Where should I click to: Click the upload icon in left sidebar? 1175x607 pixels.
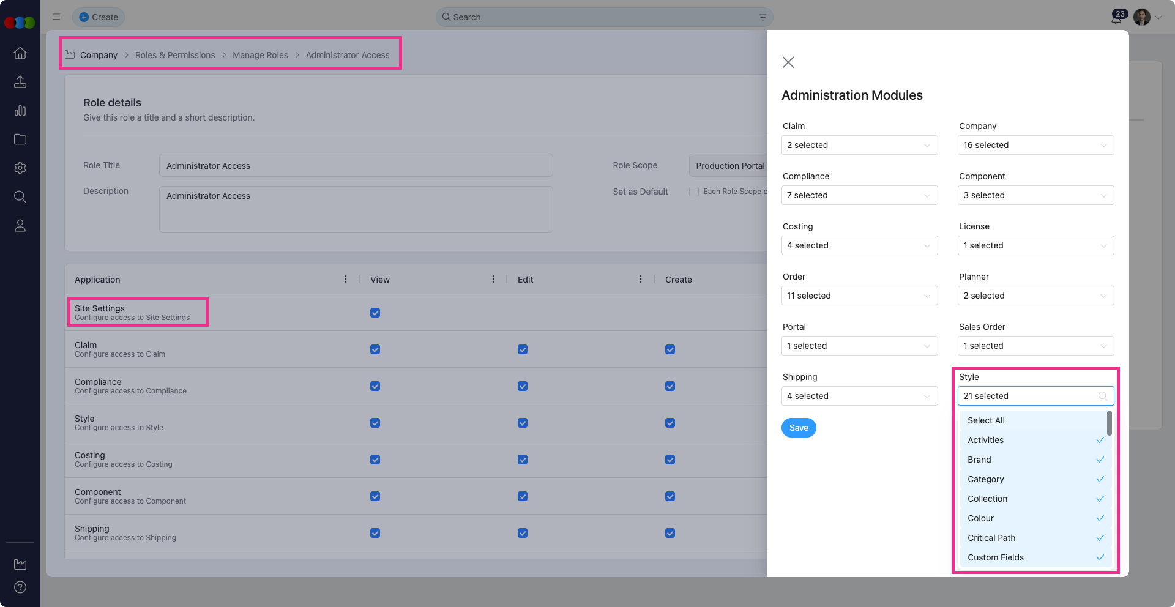click(x=20, y=82)
